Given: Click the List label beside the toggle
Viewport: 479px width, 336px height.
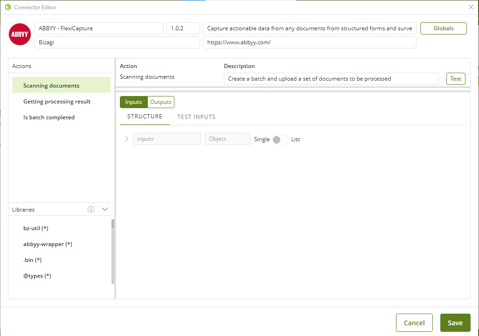Looking at the screenshot, I should (296, 139).
